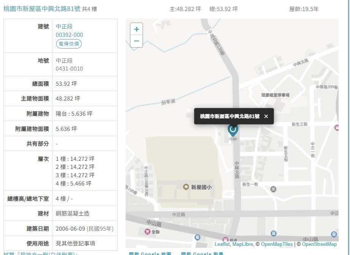Select the 新屋國小 school icon
The width and height of the screenshot is (350, 255).
point(186,187)
